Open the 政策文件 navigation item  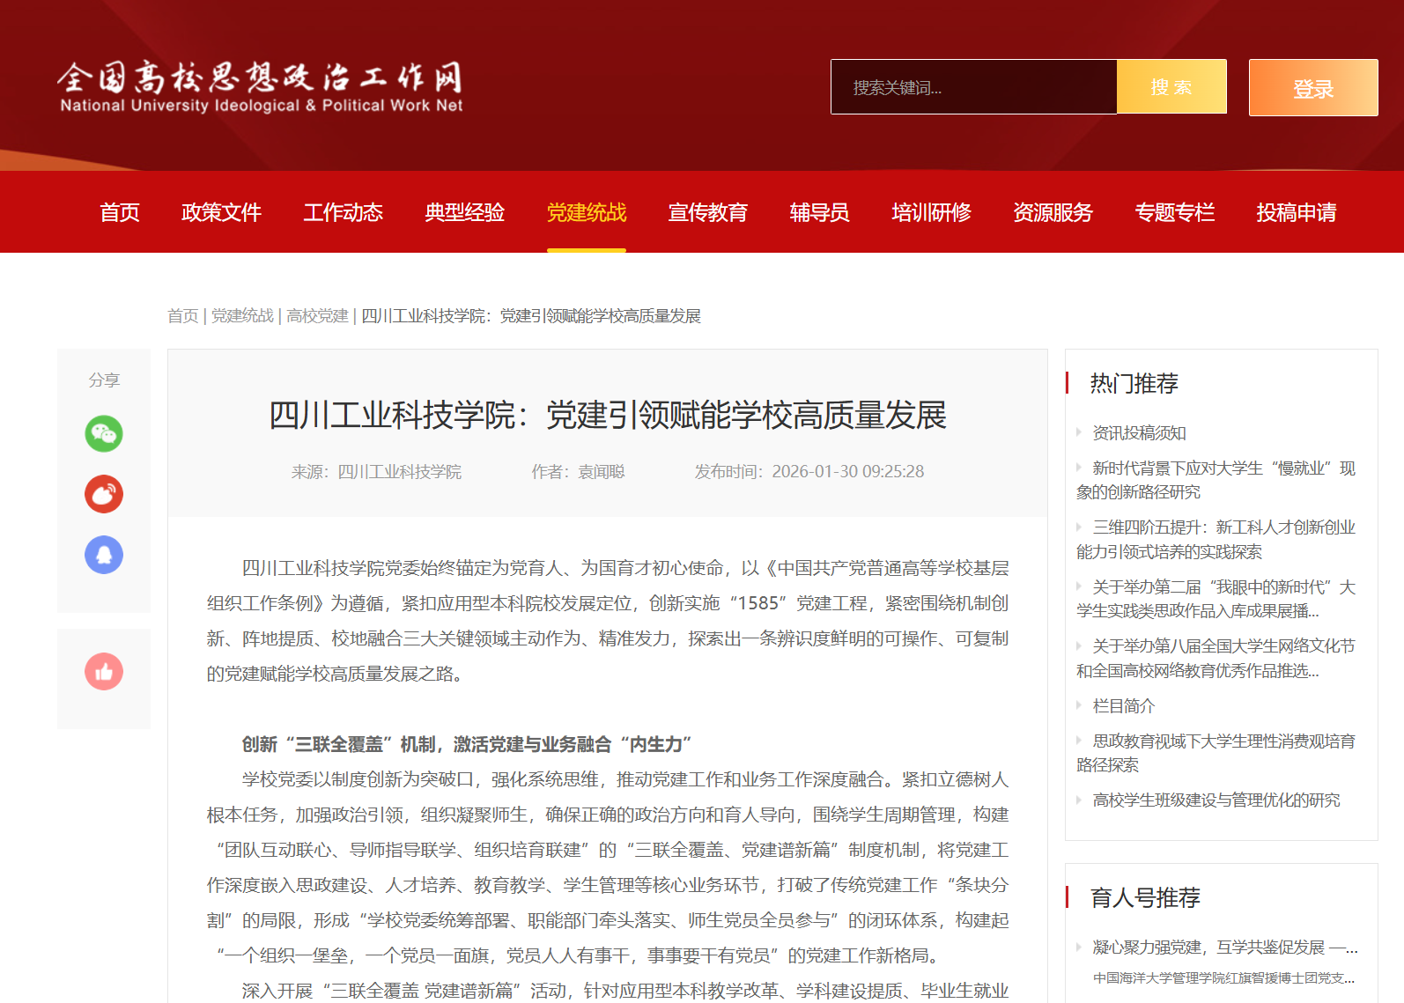[x=221, y=212]
